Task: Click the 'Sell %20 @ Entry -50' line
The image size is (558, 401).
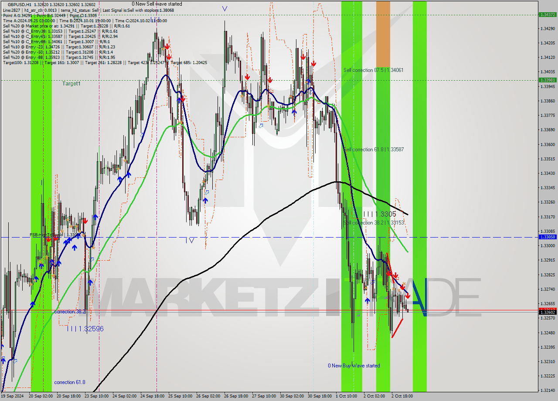Action: (x=58, y=52)
